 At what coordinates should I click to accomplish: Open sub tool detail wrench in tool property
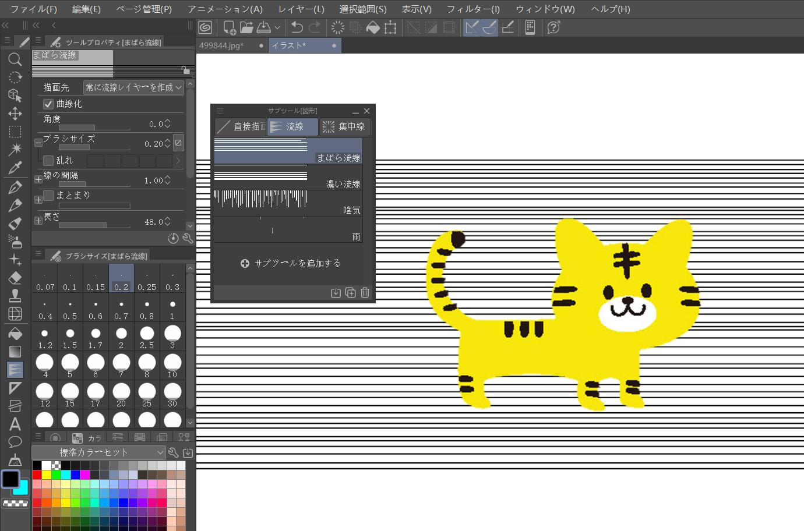188,238
